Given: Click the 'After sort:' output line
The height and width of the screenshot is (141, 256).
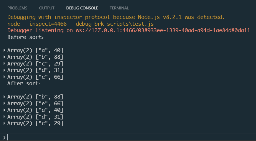Looking at the screenshot, I should (24, 83).
